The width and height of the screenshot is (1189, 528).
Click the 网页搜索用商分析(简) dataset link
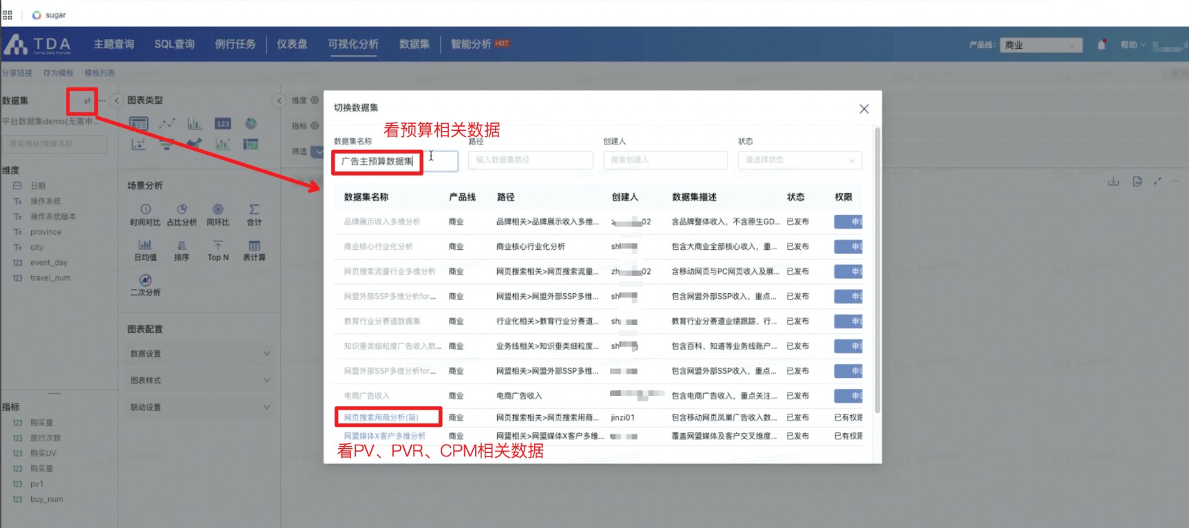point(381,417)
